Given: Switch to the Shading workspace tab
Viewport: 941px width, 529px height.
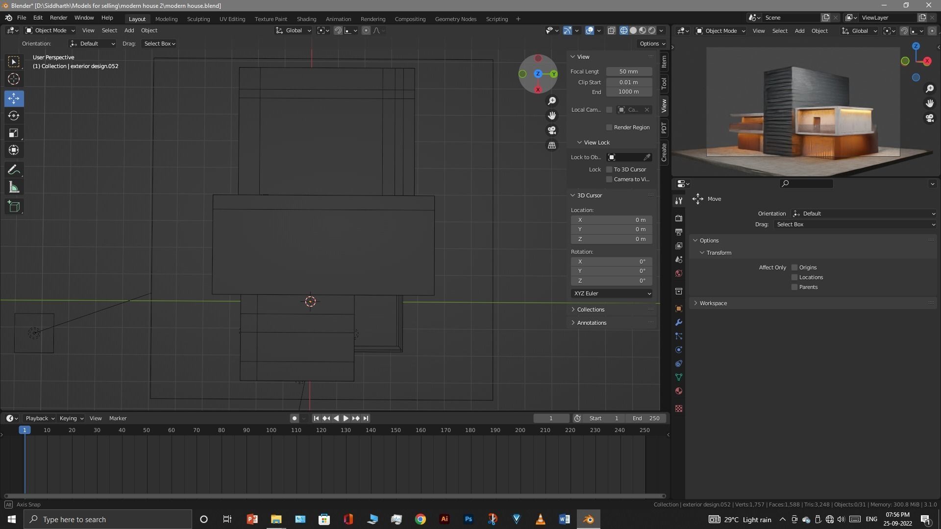Looking at the screenshot, I should (x=306, y=19).
